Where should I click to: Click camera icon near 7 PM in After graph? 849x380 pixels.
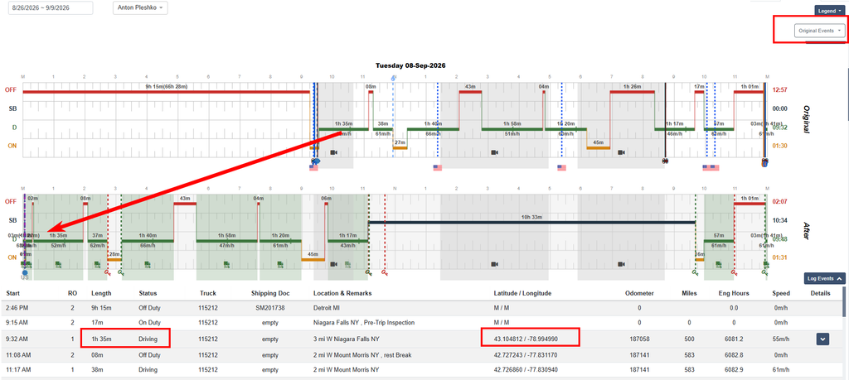(x=620, y=264)
